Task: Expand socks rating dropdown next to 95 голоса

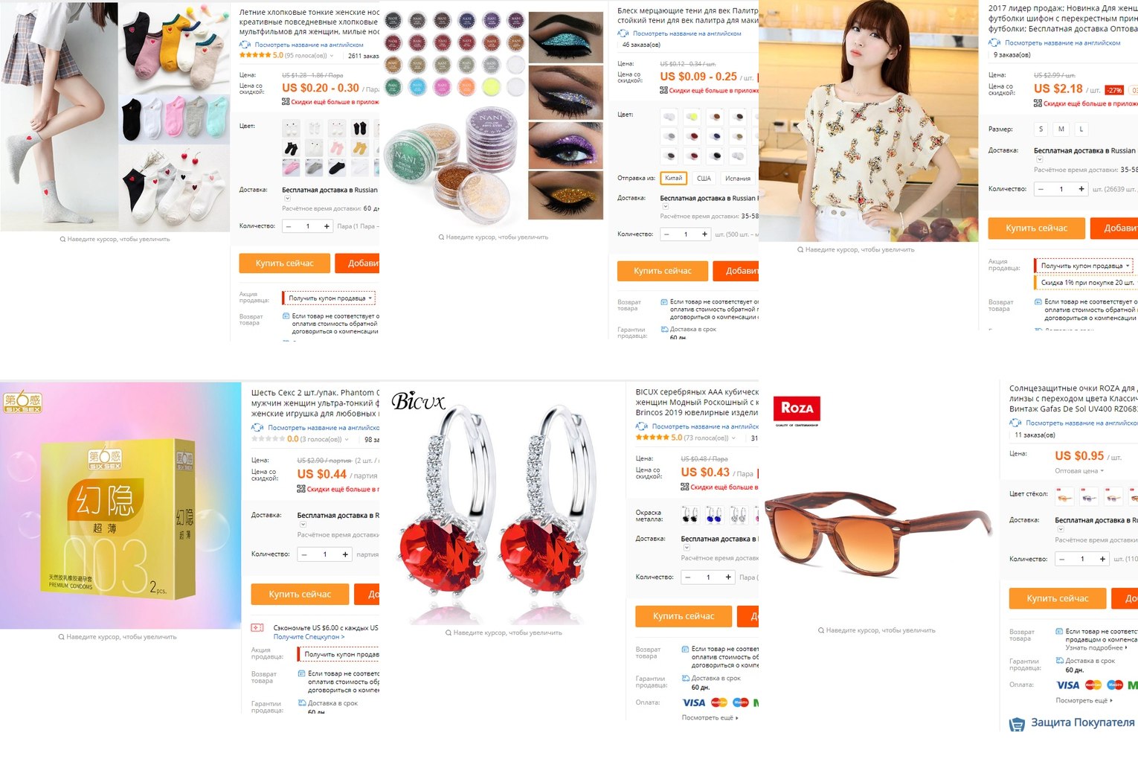Action: [x=332, y=56]
